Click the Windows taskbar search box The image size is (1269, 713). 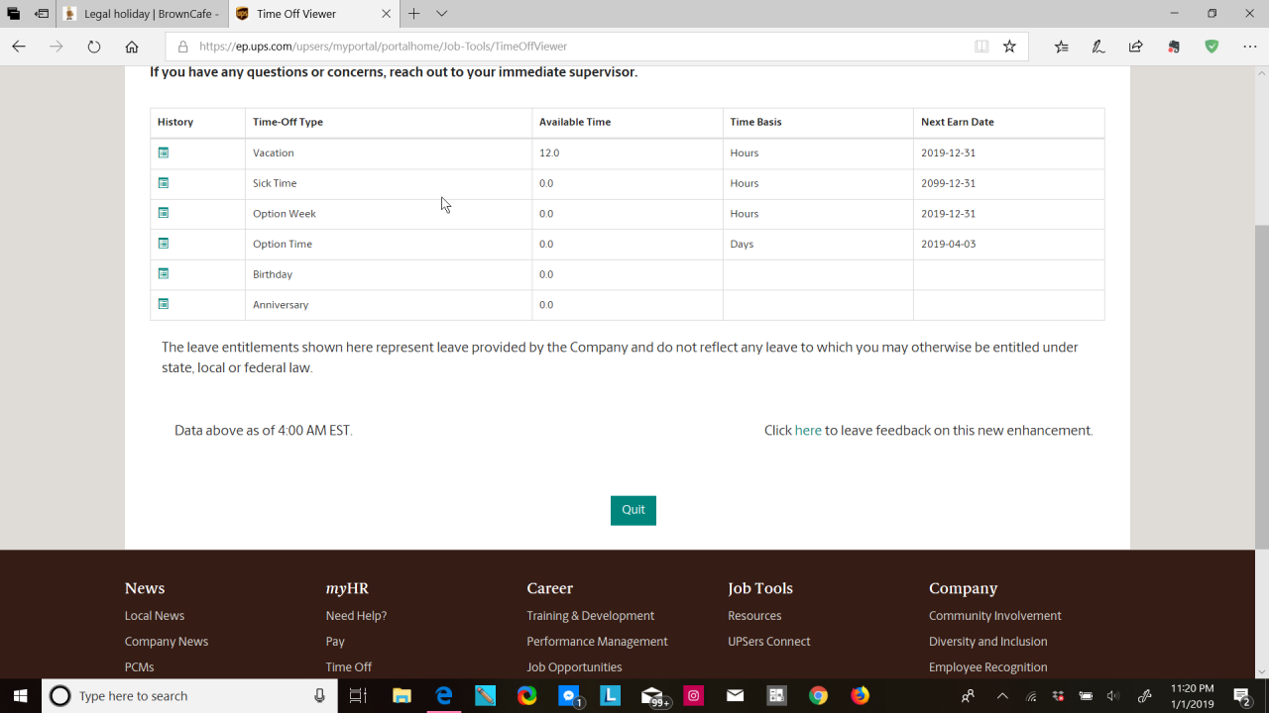pyautogui.click(x=189, y=696)
